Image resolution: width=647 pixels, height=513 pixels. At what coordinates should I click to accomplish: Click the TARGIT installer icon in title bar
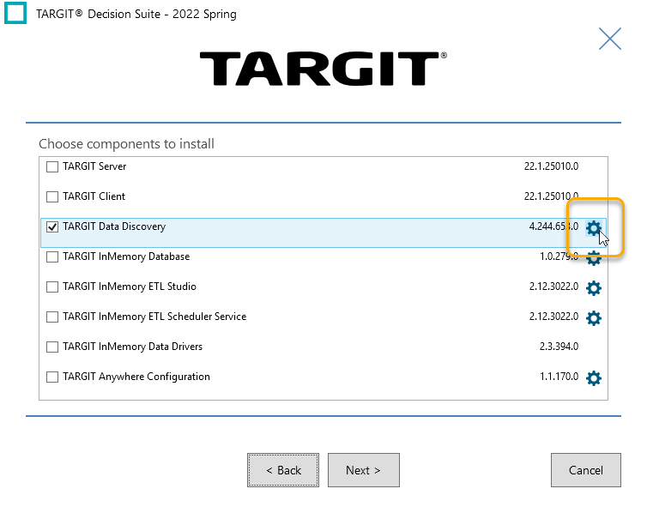pos(15,13)
